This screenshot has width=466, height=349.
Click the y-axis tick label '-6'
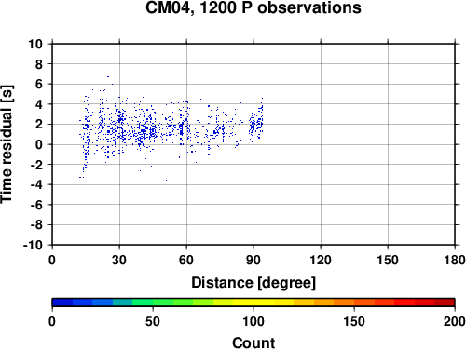36,205
